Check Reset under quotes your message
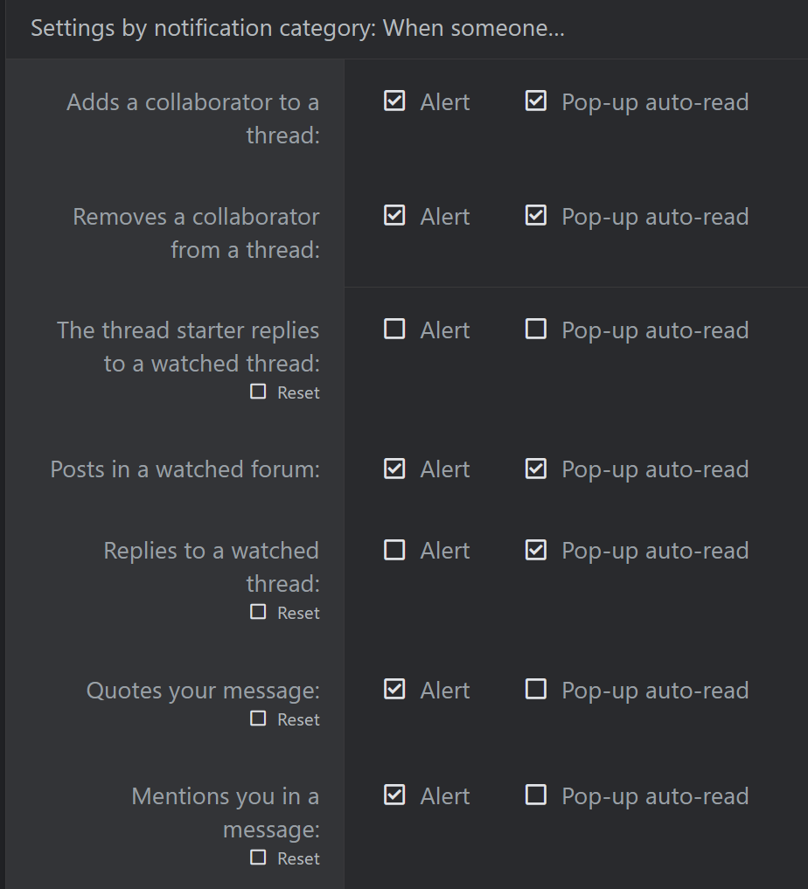This screenshot has width=808, height=889. 258,719
